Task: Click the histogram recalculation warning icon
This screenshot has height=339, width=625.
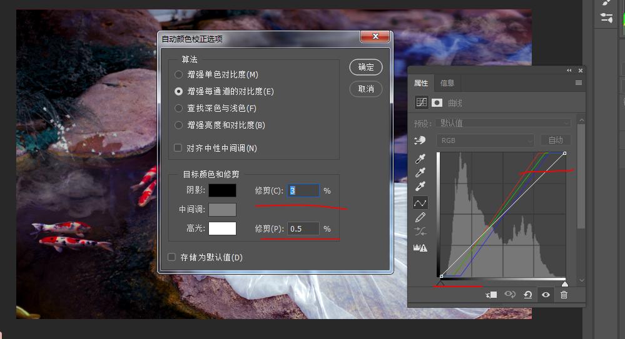Action: pos(420,247)
